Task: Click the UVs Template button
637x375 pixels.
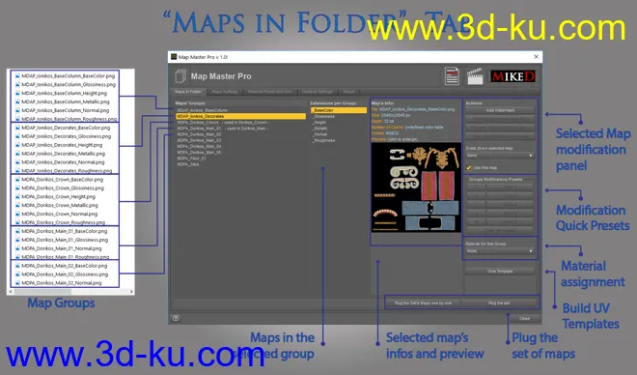Action: pos(500,272)
